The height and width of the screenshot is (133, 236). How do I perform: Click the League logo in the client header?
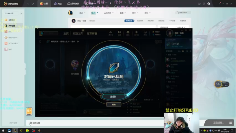point(41,33)
